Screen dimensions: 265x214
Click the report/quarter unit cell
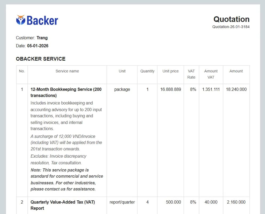(122, 202)
